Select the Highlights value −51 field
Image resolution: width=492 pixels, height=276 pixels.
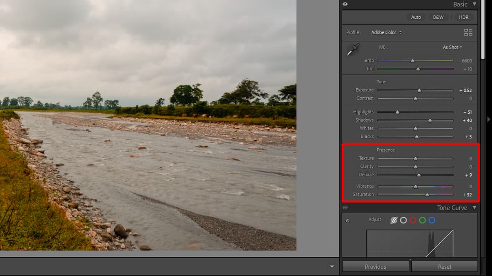467,112
